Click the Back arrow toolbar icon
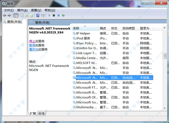 5,16
